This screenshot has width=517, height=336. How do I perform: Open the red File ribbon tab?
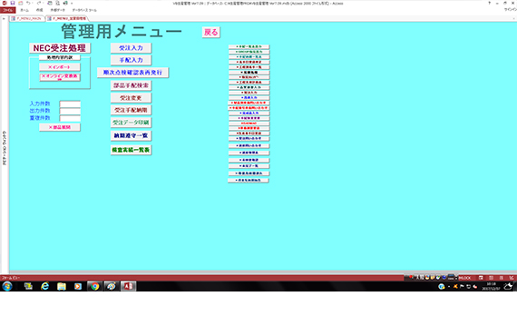click(7, 10)
